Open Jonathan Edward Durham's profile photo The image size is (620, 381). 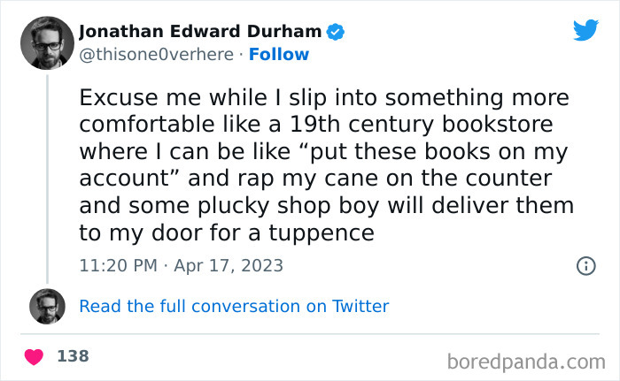pos(48,43)
